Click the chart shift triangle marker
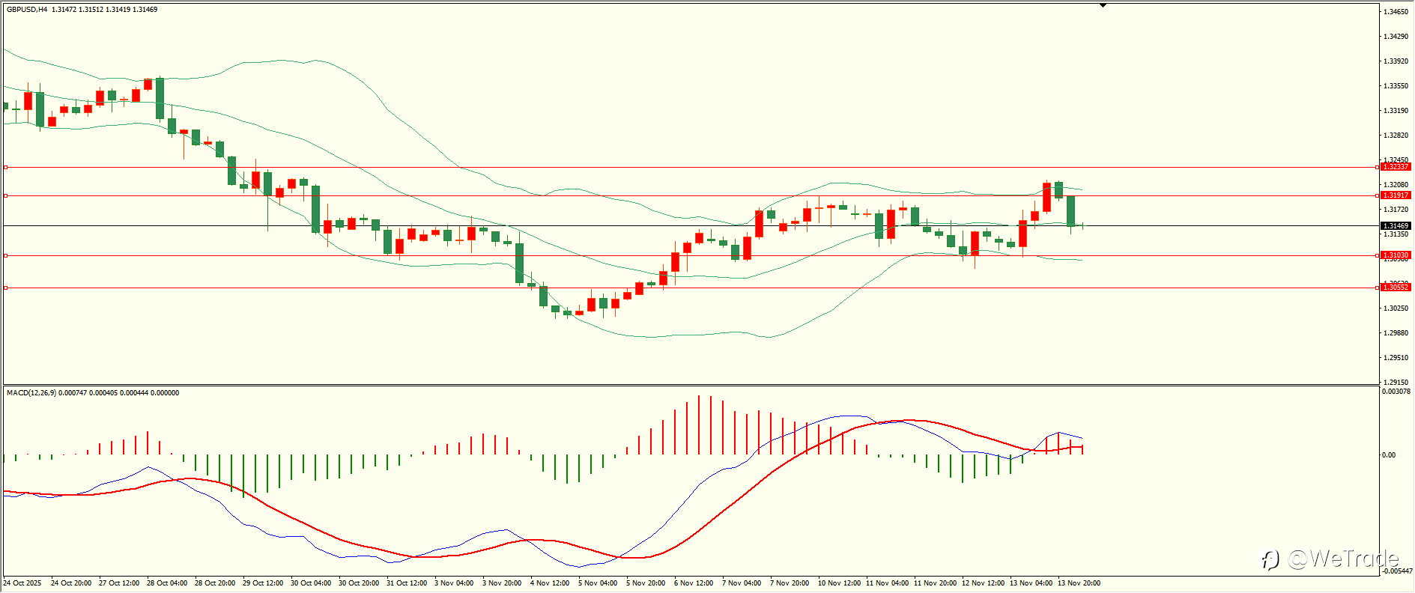 click(x=1103, y=5)
